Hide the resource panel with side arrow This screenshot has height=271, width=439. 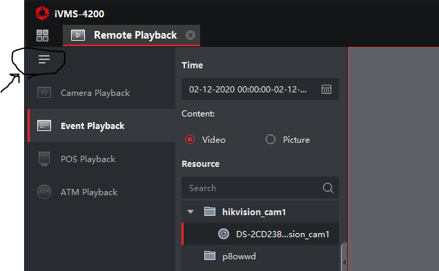[344, 262]
